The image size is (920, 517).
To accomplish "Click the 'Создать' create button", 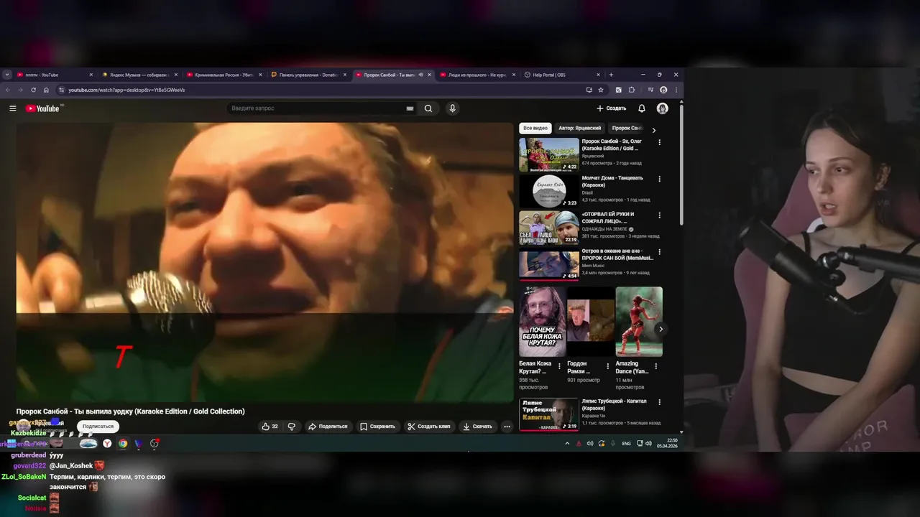I will [x=612, y=108].
